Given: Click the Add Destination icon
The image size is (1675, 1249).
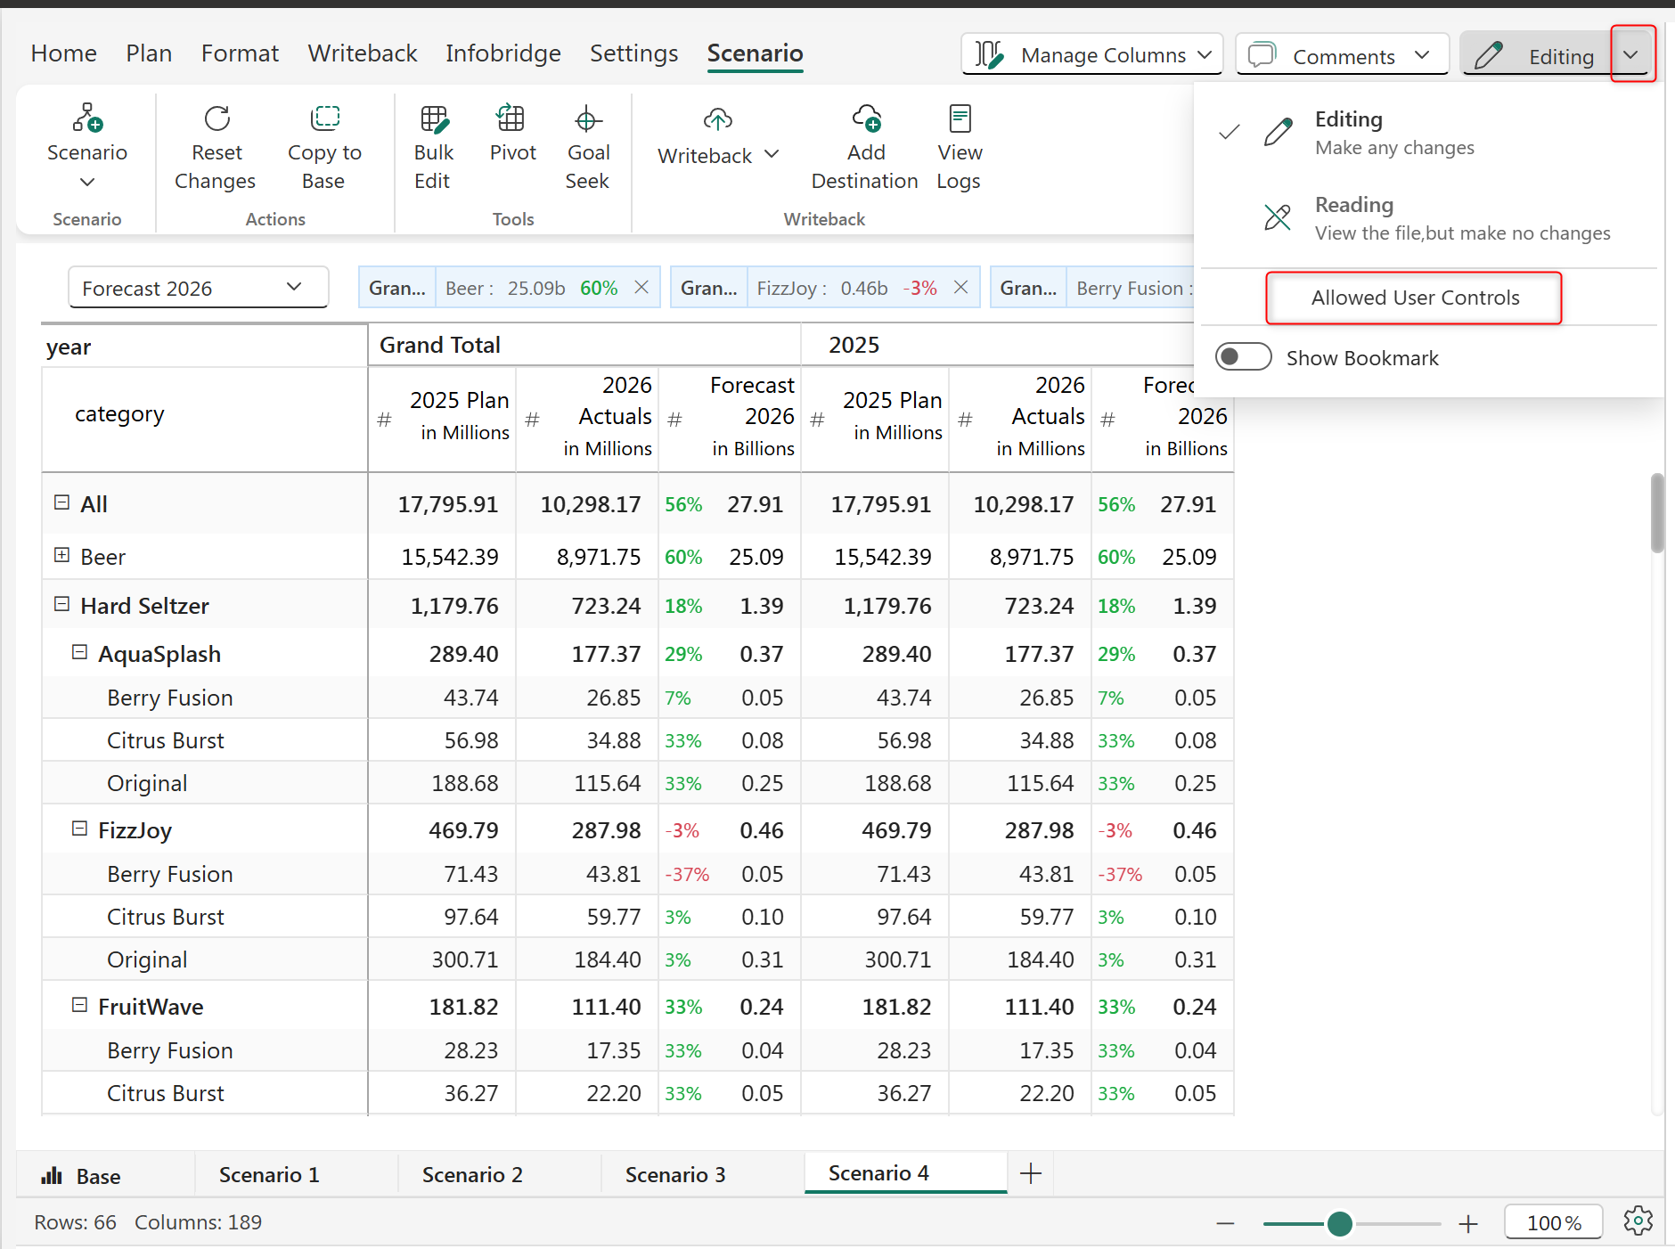Looking at the screenshot, I should click(866, 118).
